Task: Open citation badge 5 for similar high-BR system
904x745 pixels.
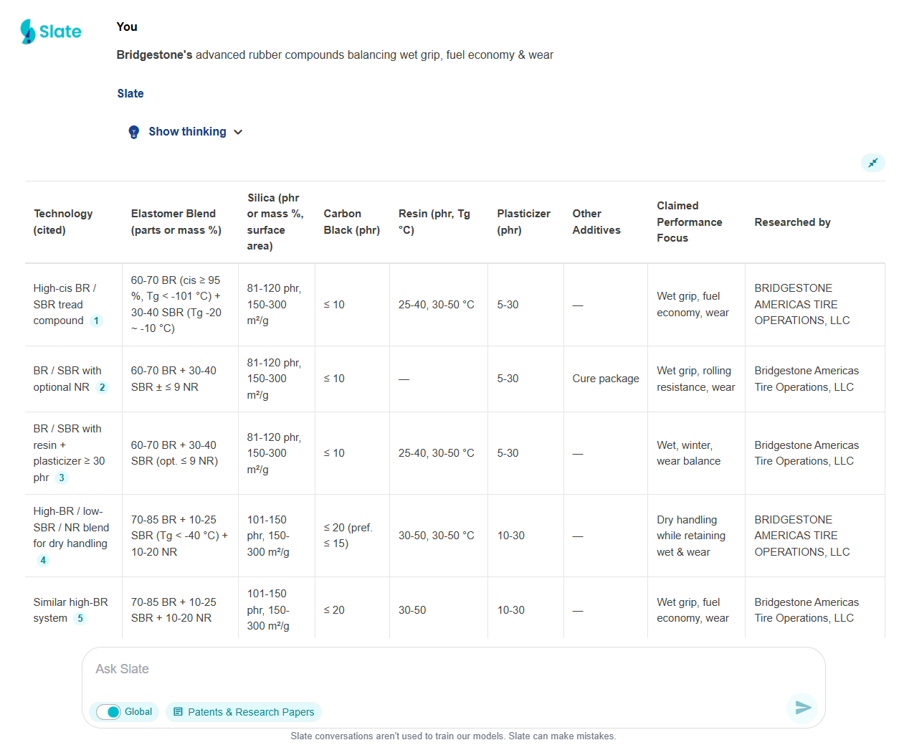Action: coord(80,618)
